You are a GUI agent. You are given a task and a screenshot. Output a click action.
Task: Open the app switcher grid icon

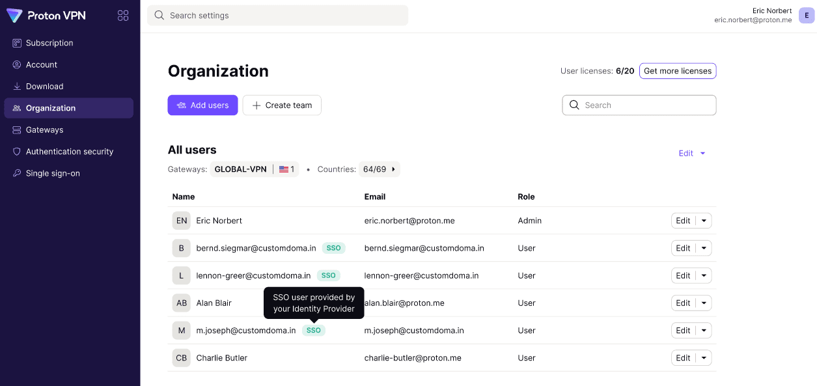pyautogui.click(x=123, y=16)
